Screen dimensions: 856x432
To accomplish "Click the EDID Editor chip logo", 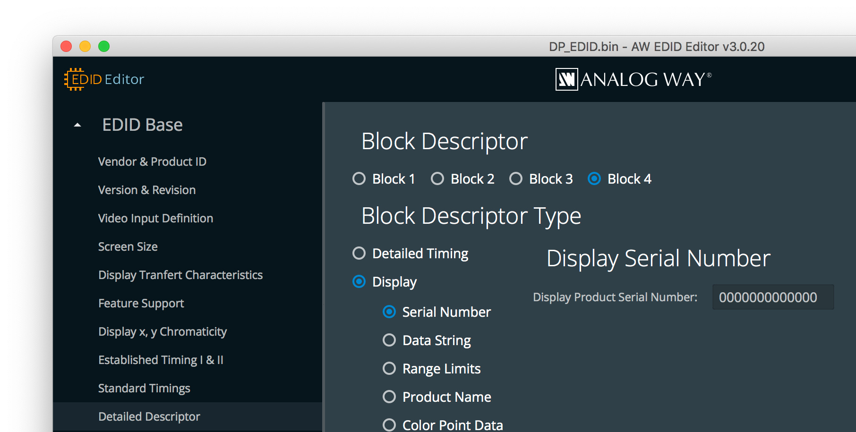I will [x=74, y=79].
